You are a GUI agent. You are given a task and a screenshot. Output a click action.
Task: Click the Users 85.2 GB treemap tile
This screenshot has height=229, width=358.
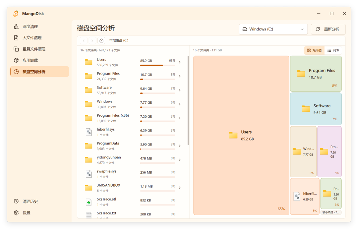pyautogui.click(x=241, y=135)
